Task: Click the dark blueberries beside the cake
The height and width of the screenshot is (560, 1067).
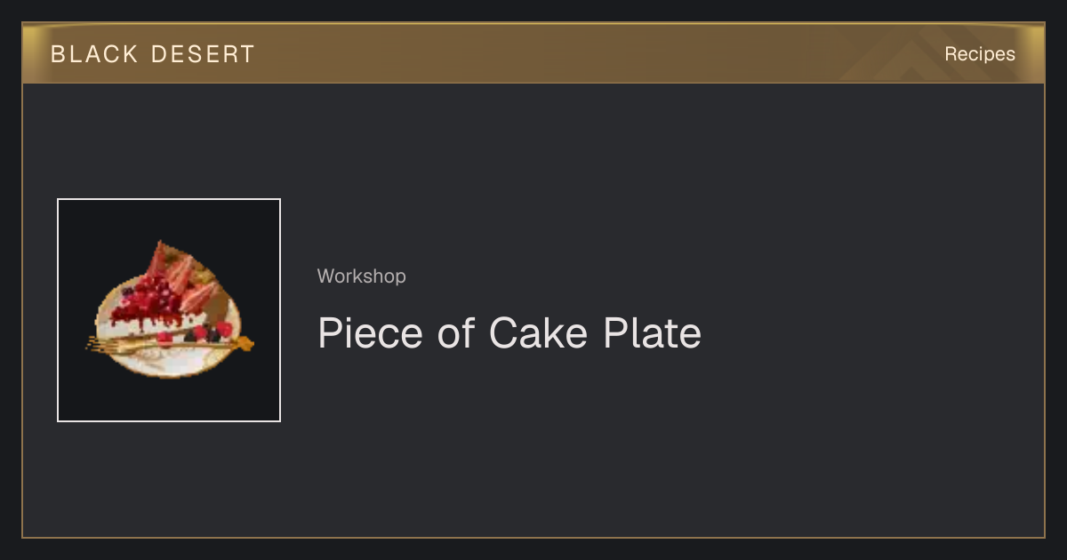Action: [202, 335]
